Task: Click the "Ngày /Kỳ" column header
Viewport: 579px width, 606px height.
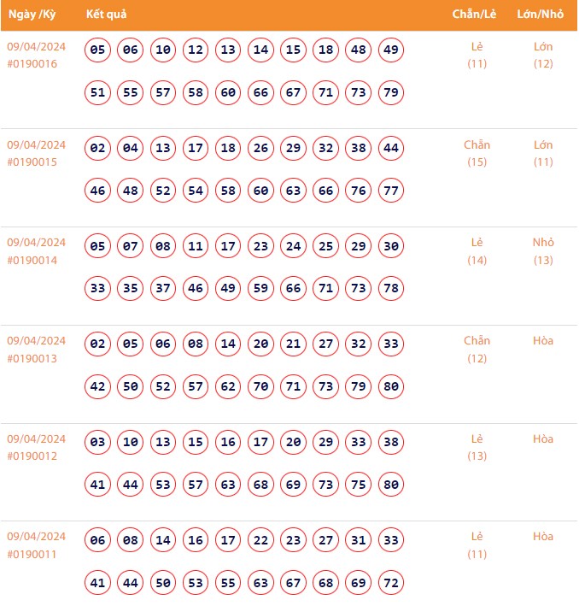Action: pos(32,15)
